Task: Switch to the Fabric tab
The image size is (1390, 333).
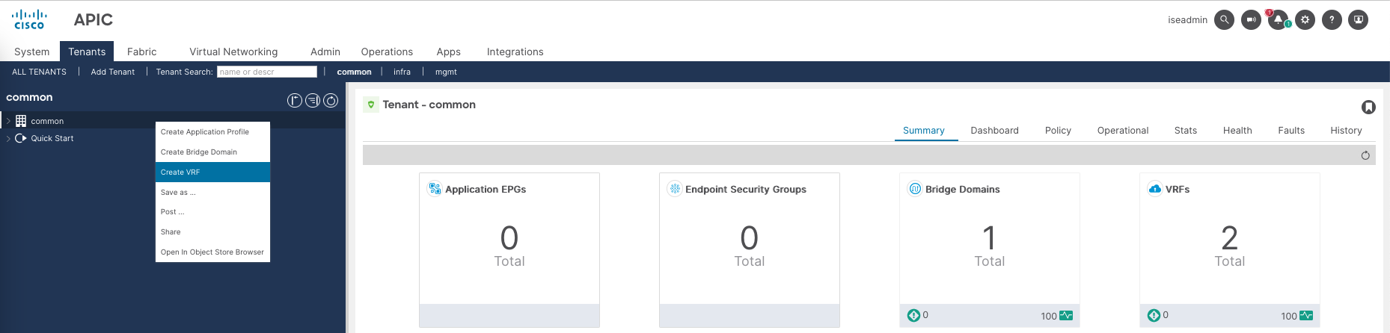Action: (141, 52)
